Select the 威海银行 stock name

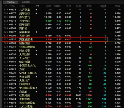coord(25,14)
